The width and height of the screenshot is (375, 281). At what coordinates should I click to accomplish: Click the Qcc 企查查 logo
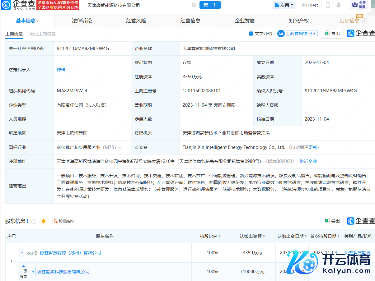[18, 5]
